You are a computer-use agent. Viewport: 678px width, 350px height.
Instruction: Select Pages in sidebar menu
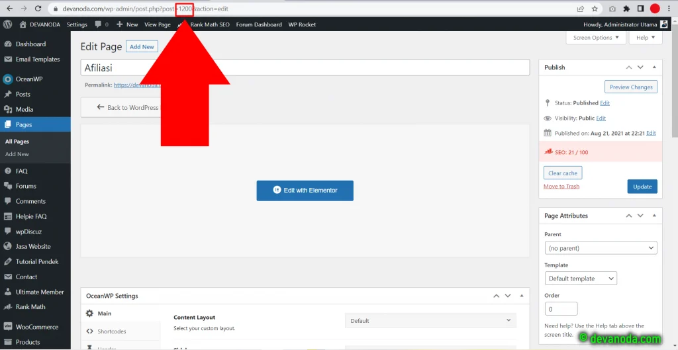coord(35,124)
